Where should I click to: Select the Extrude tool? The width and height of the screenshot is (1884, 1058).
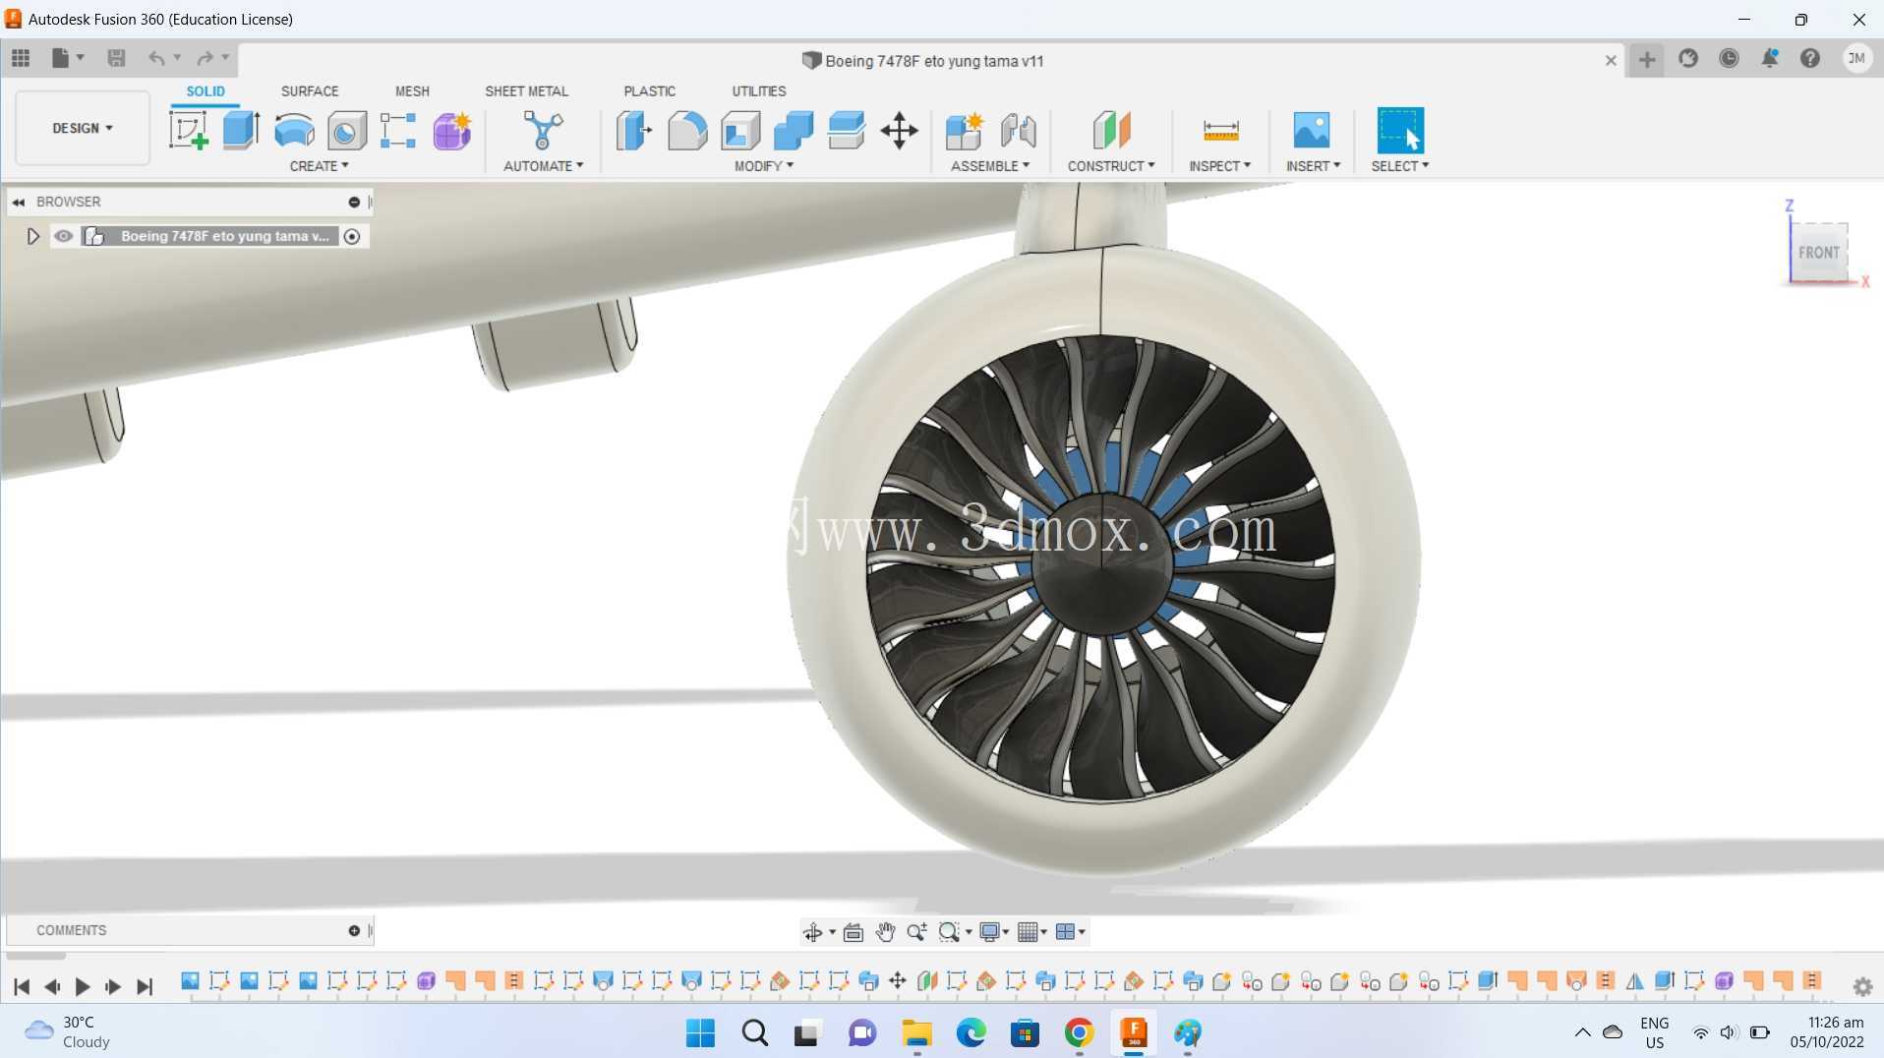[241, 130]
